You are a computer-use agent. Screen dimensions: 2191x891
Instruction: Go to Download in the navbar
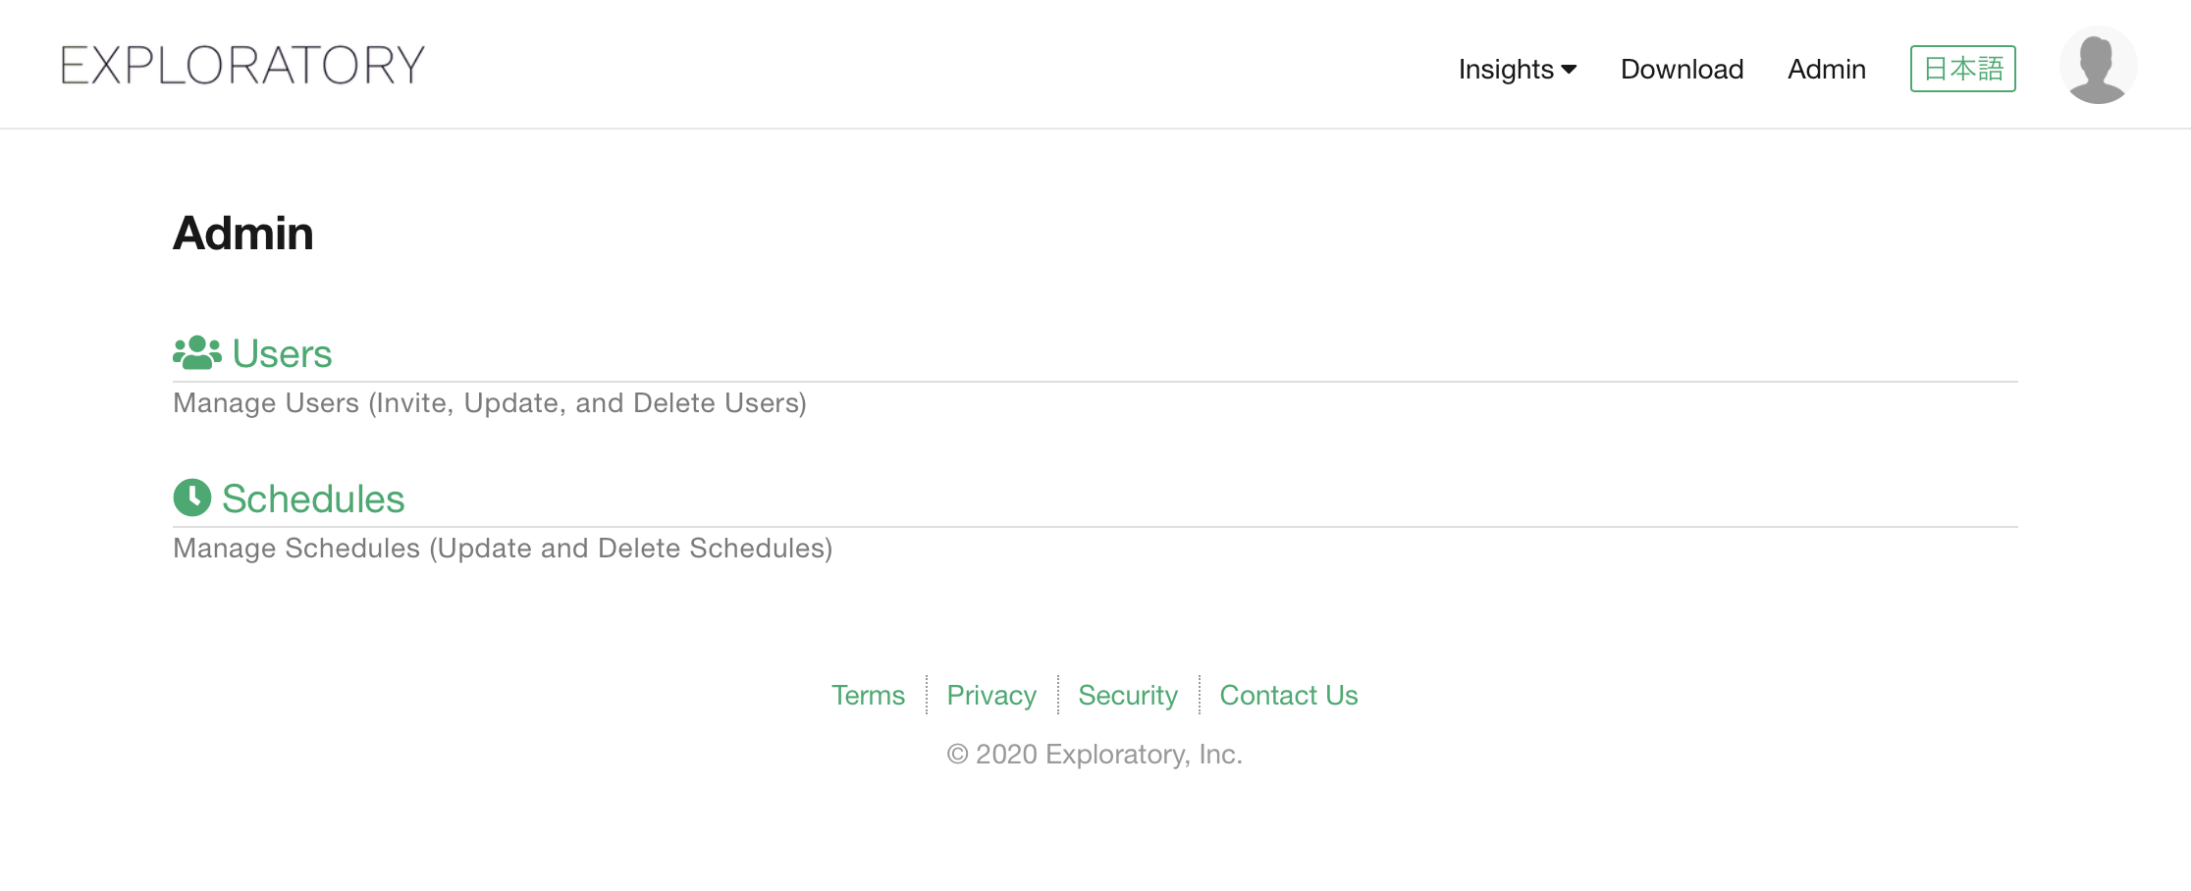point(1682,69)
